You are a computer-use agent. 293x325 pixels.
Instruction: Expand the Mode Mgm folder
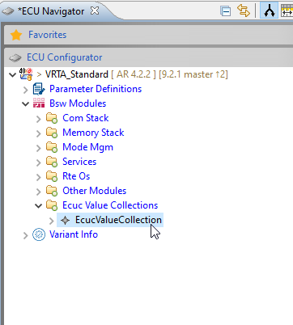tap(39, 148)
